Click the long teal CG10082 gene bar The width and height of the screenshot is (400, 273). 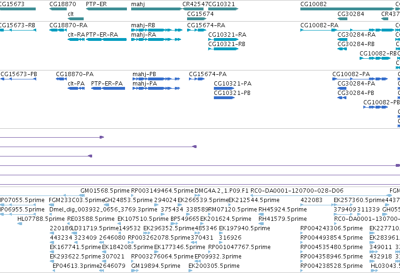pyautogui.click(x=348, y=9)
